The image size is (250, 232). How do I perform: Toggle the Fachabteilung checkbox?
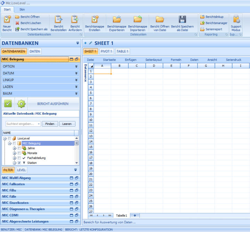point(19,158)
